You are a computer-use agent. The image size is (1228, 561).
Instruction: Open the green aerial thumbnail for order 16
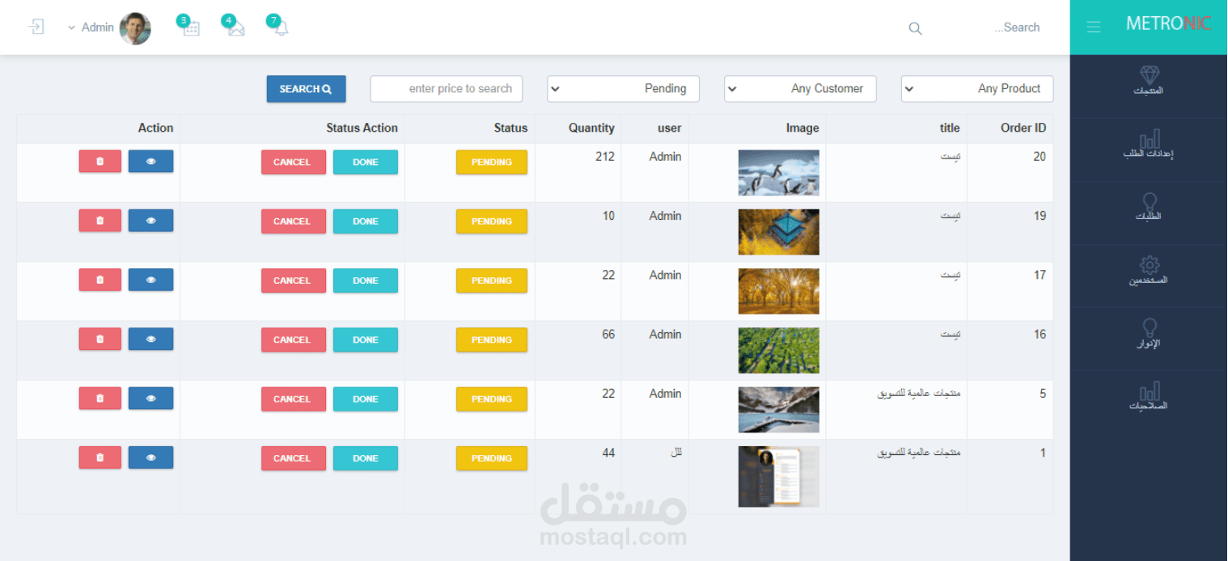[778, 351]
